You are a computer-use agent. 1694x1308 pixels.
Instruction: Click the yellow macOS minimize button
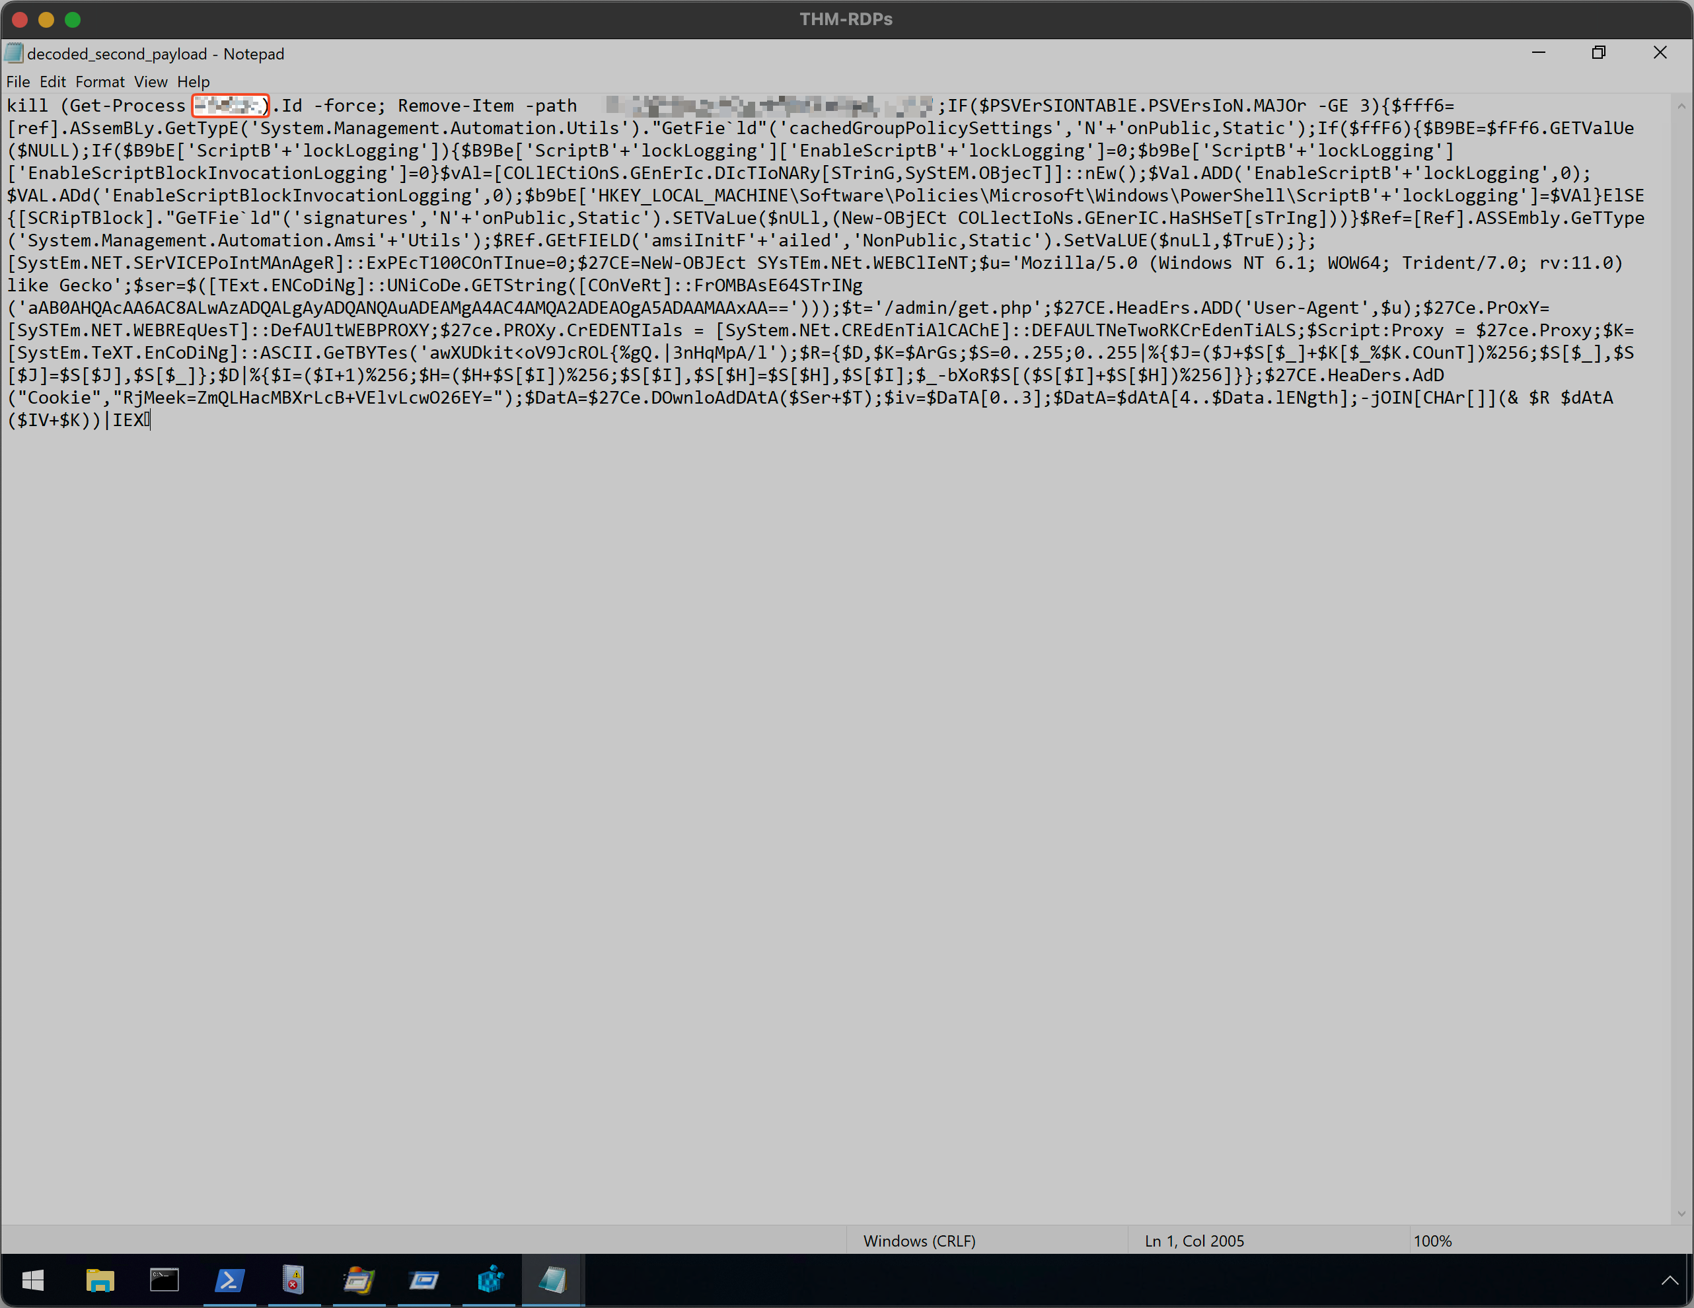tap(46, 19)
